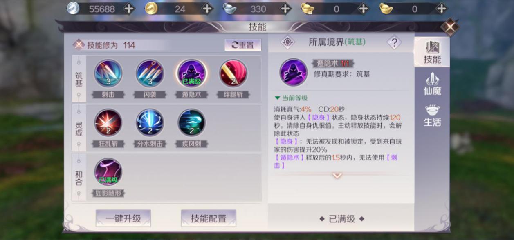Image resolution: width=514 pixels, height=240 pixels.
Task: Click the 重置 reset button
Action: [243, 45]
